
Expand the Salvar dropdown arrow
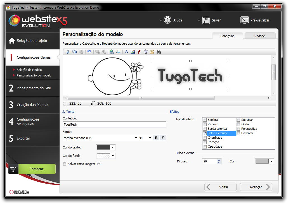[x=199, y=20]
